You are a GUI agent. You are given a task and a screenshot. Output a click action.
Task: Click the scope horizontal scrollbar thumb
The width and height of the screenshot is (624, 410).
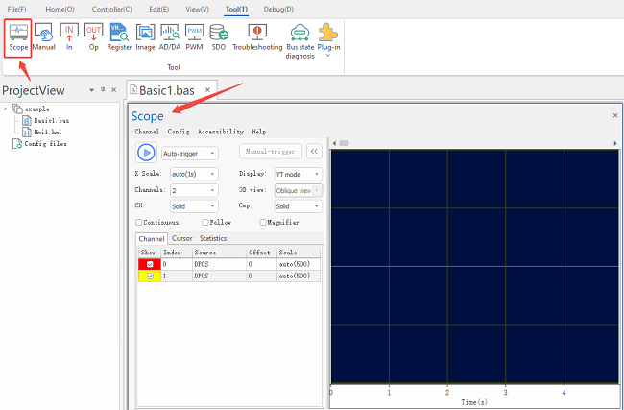[344, 143]
